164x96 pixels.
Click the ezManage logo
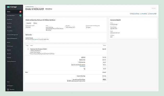coord(12,7)
